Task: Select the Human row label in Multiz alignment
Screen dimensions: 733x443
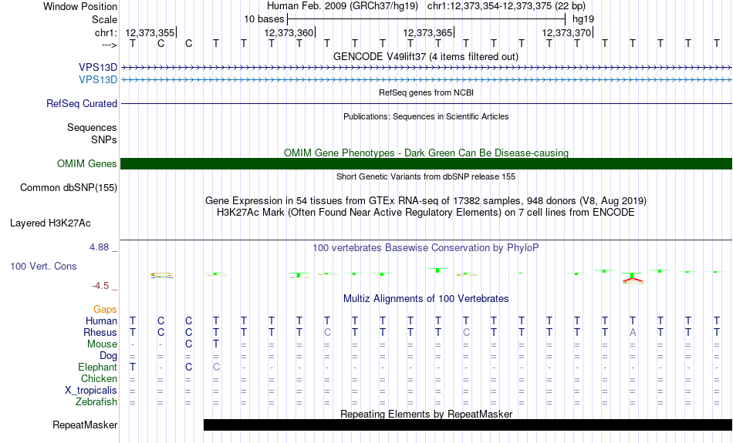Action: 101,321
